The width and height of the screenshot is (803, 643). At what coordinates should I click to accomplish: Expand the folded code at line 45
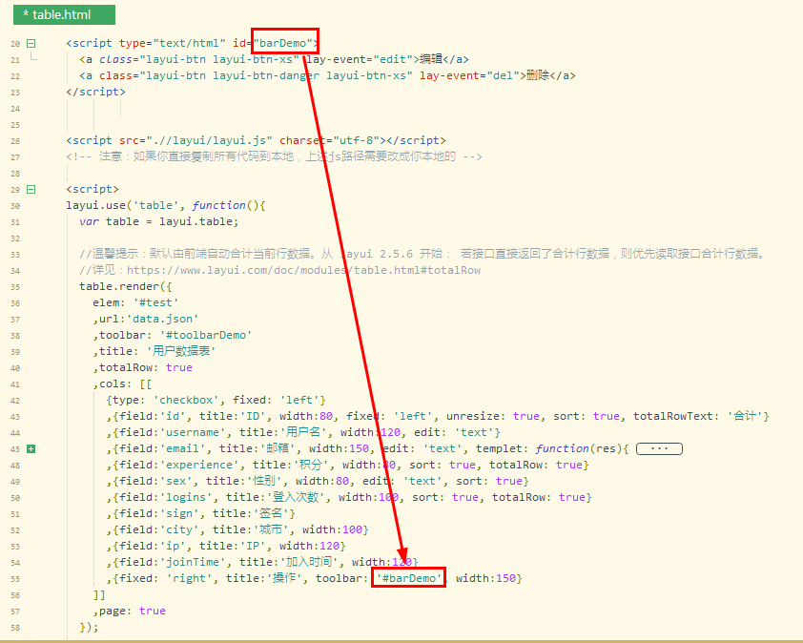coord(31,448)
